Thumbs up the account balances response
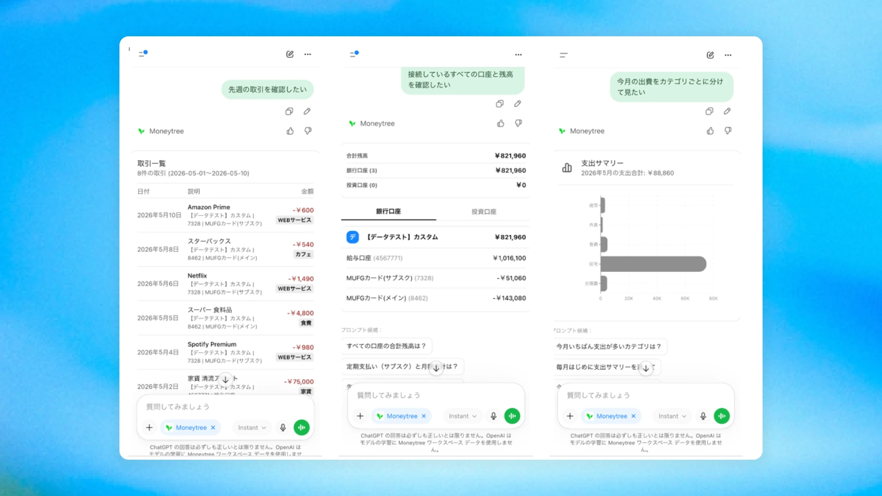Image resolution: width=882 pixels, height=496 pixels. (x=501, y=123)
